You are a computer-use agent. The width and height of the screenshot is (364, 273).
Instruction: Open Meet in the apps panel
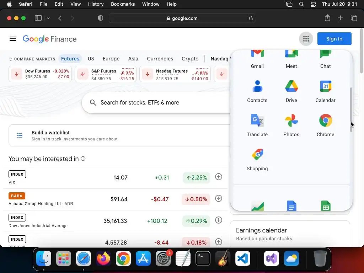click(291, 59)
